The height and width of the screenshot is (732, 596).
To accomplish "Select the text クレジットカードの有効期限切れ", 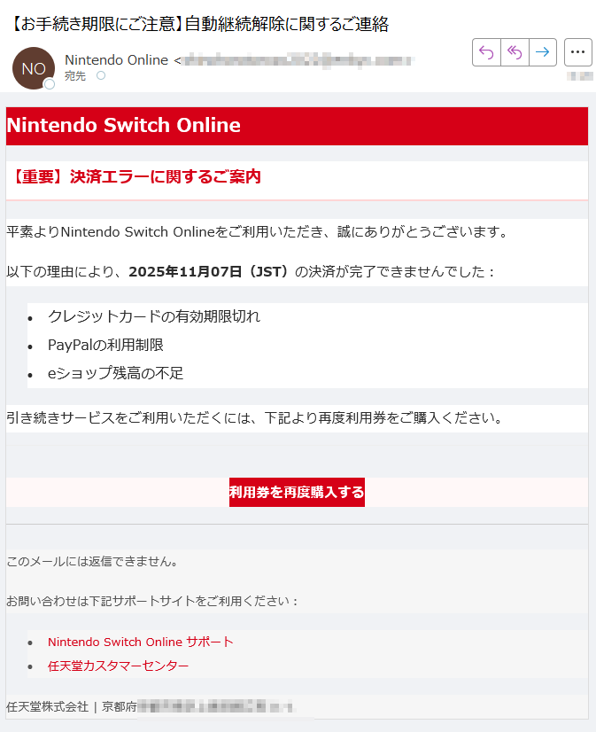I will coord(154,316).
